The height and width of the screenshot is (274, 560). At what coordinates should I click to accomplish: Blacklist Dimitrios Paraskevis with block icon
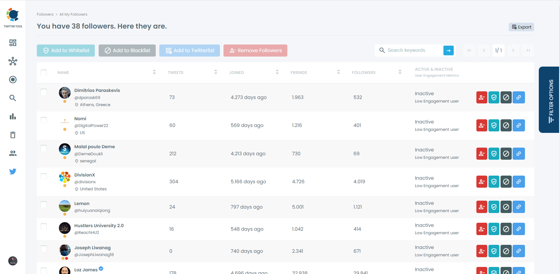tap(506, 97)
